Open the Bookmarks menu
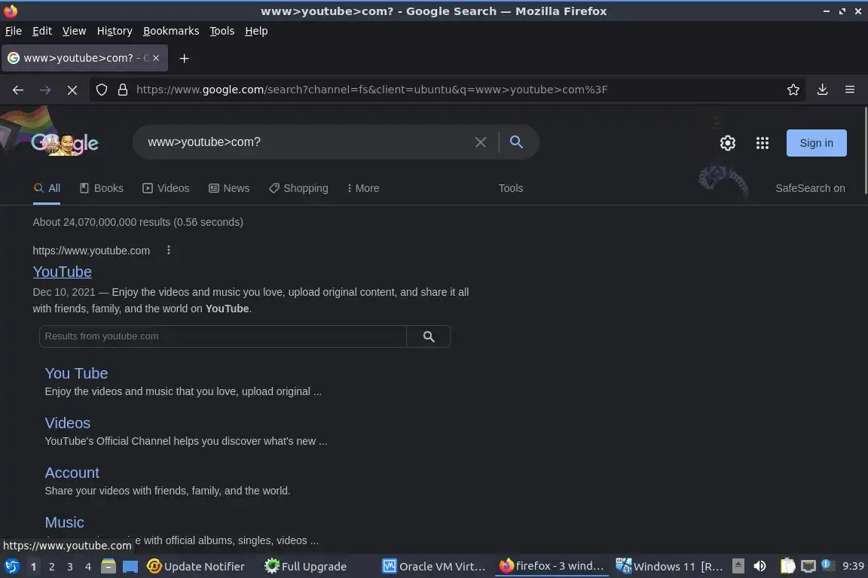Image resolution: width=868 pixels, height=578 pixels. [x=171, y=31]
